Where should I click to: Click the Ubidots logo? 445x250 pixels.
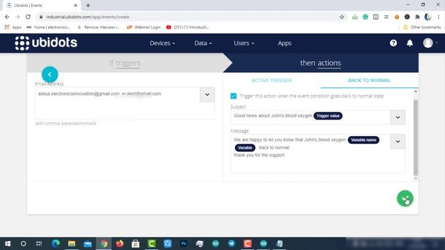click(x=46, y=43)
